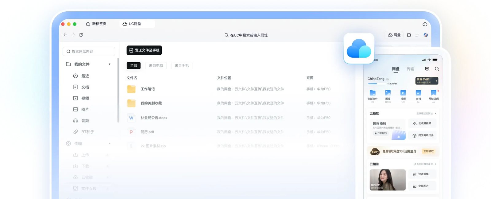
Task: Tap 云收藏视频 button on the phone
Action: [422, 123]
